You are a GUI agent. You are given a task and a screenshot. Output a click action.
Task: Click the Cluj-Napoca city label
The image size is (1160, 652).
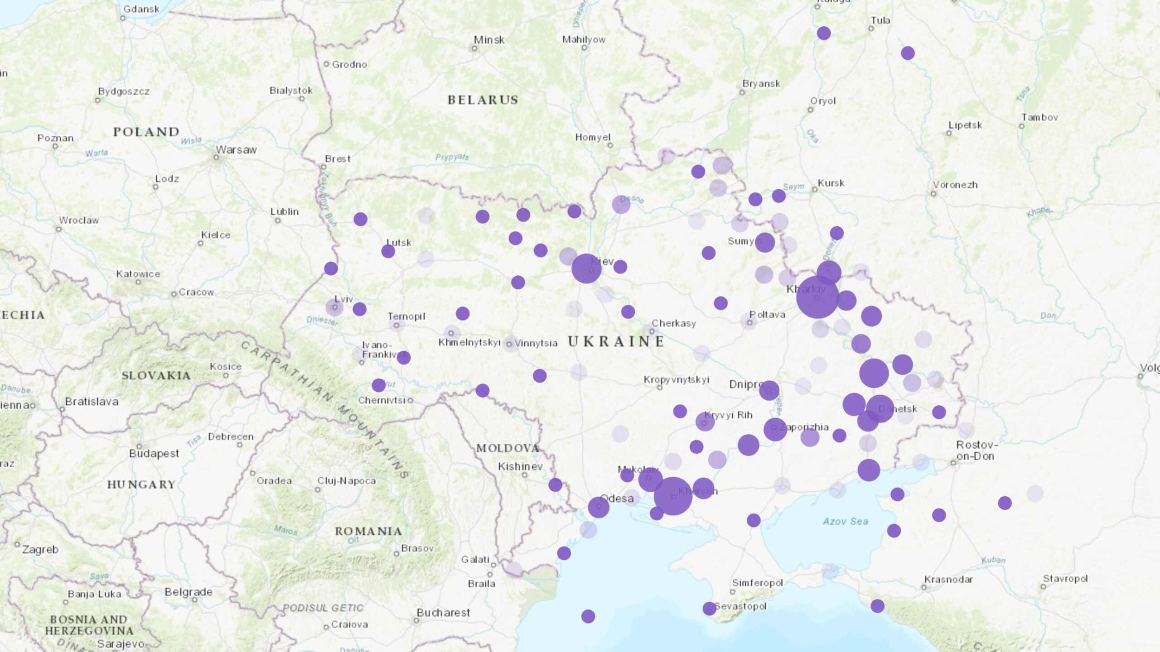tap(347, 480)
